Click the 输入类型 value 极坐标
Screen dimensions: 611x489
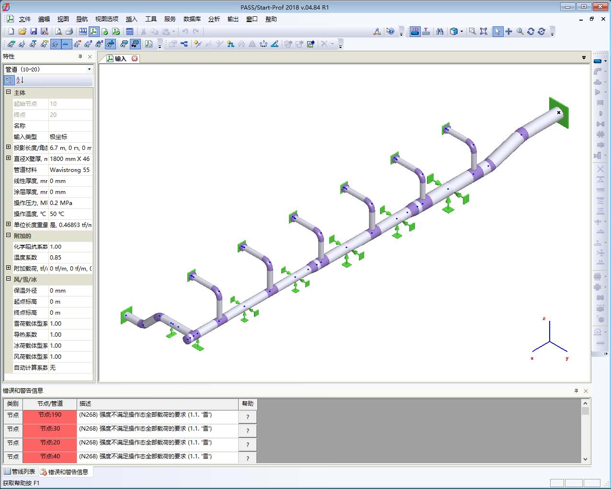70,137
